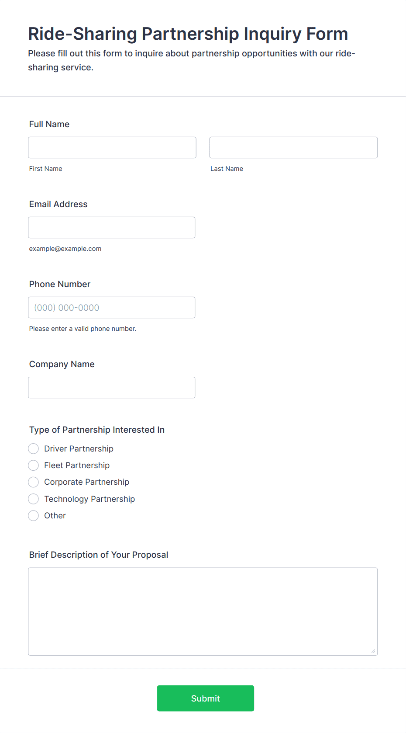Viewport: 406px width, 733px height.
Task: Click the Phone Number field
Action: (112, 307)
